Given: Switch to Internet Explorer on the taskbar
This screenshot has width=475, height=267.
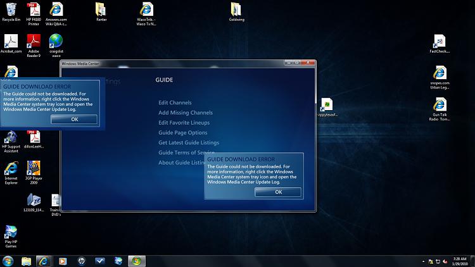Looking at the screenshot, I should pos(44,261).
